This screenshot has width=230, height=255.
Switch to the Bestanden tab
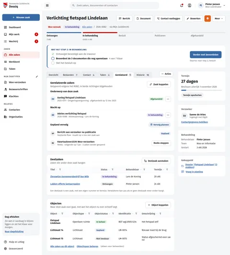[70, 75]
